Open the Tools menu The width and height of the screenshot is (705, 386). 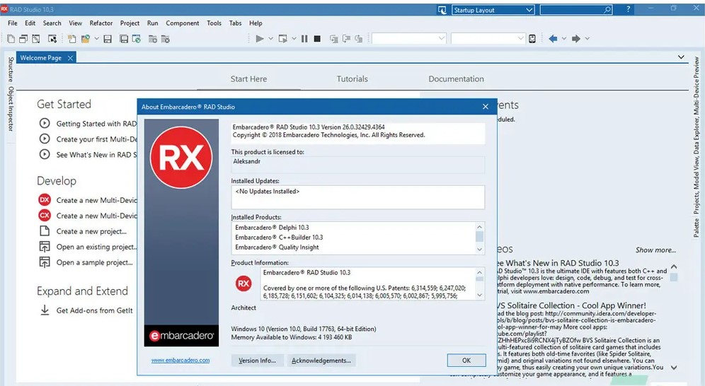[x=214, y=23]
